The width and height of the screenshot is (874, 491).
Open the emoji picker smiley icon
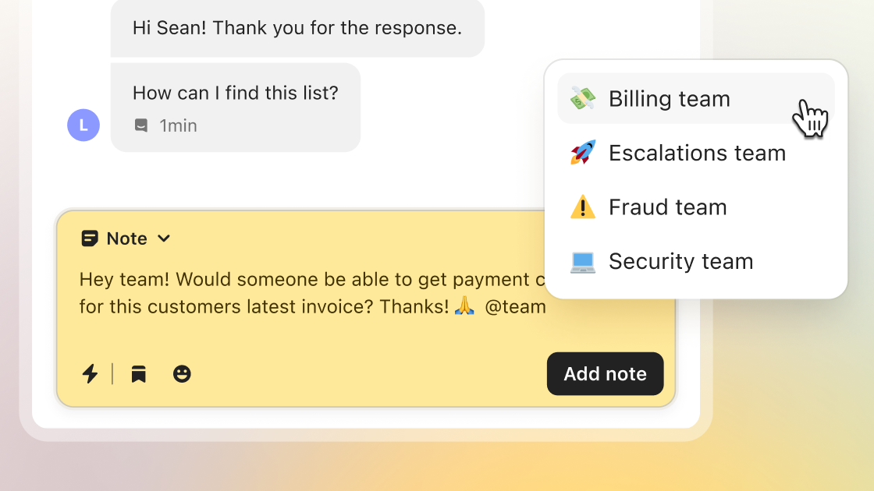point(182,374)
